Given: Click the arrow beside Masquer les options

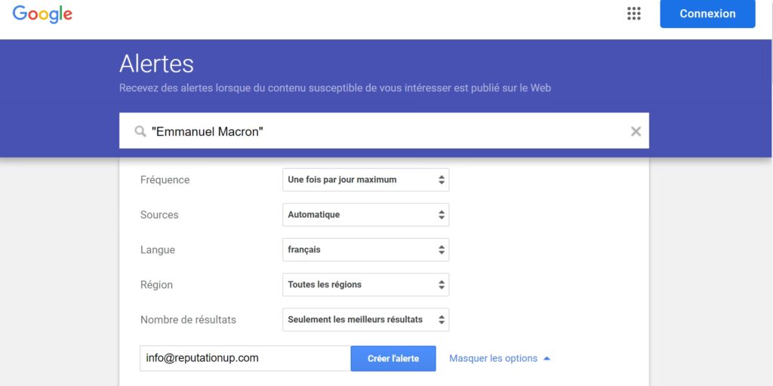Looking at the screenshot, I should tap(547, 359).
